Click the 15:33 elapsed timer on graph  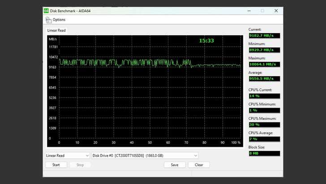coord(206,40)
